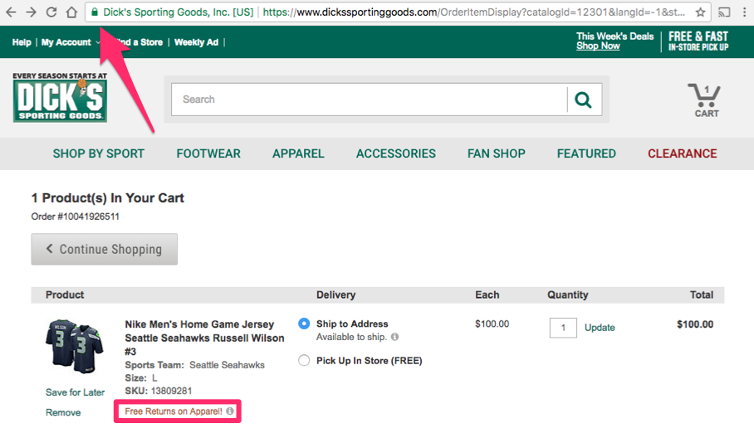754x438 pixels.
Task: Click the Dick's Sporting Goods logo
Action: pyautogui.click(x=60, y=97)
